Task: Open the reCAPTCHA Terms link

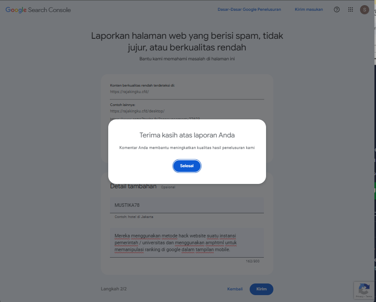Action: (369, 296)
